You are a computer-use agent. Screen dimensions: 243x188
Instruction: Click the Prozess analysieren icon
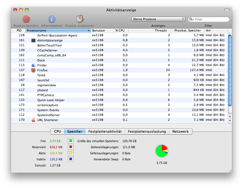pyautogui.click(x=80, y=19)
